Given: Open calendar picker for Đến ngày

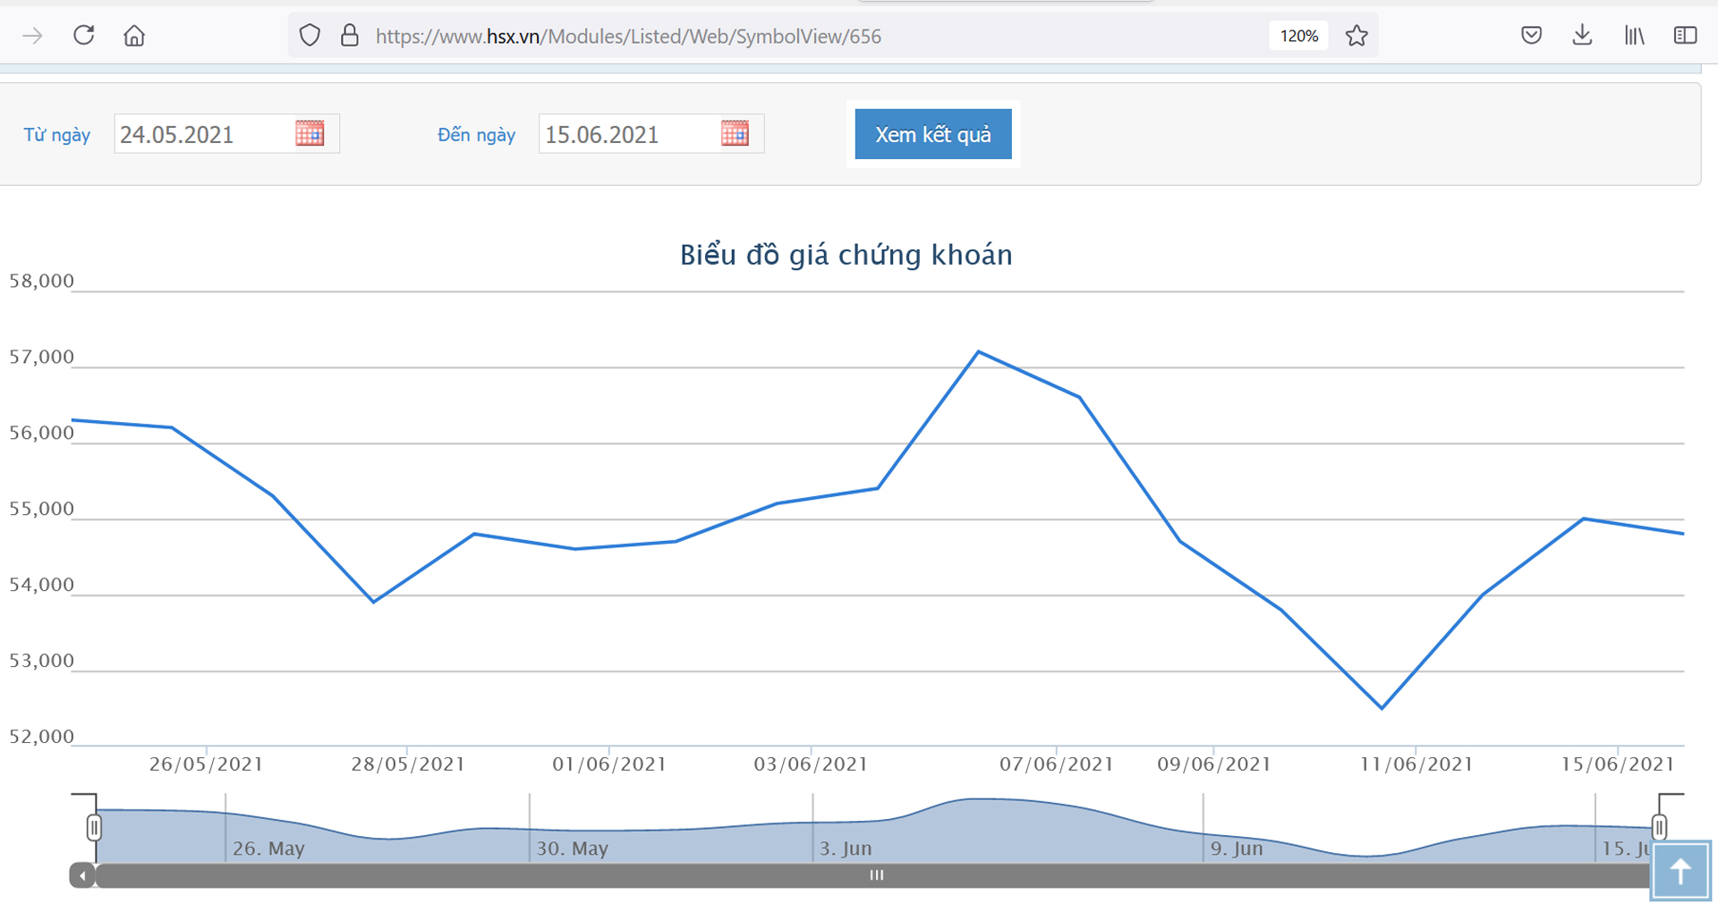Looking at the screenshot, I should coord(735,134).
